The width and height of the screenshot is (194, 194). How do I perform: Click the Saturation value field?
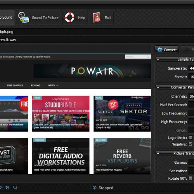191,171
